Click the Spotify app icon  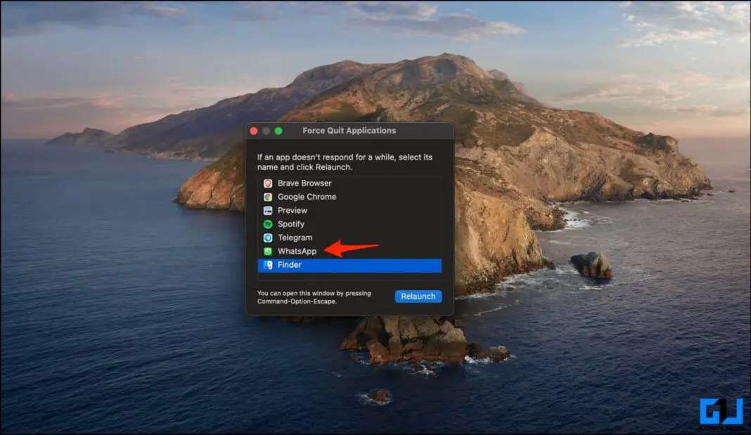tap(268, 223)
